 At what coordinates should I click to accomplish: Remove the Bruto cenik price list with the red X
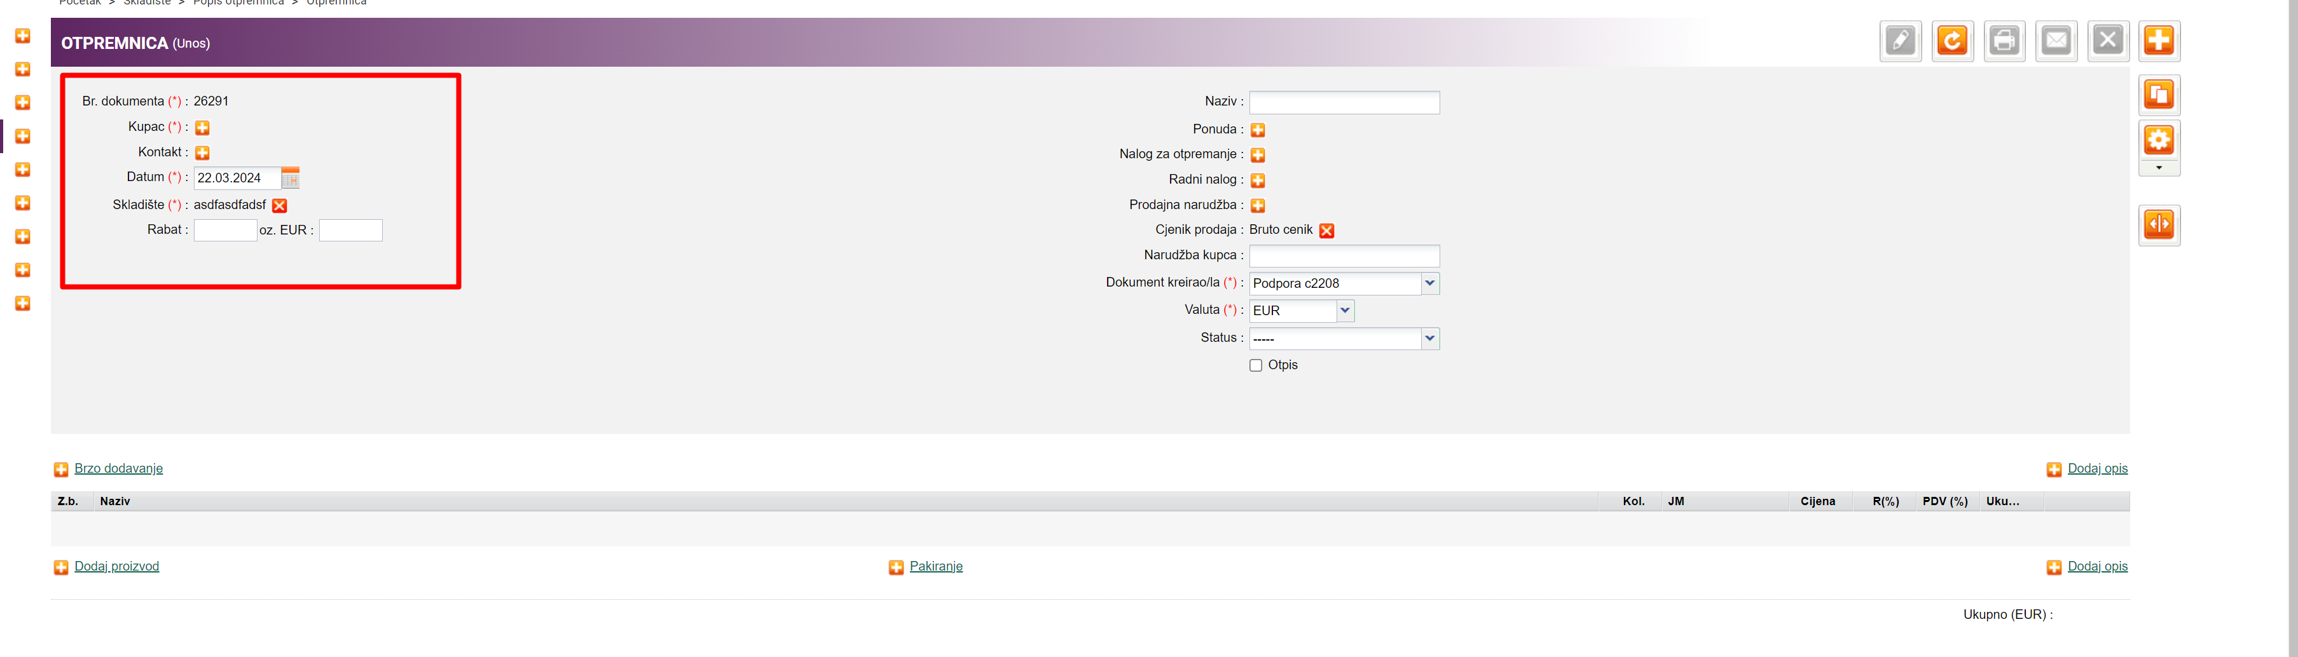tap(1326, 231)
